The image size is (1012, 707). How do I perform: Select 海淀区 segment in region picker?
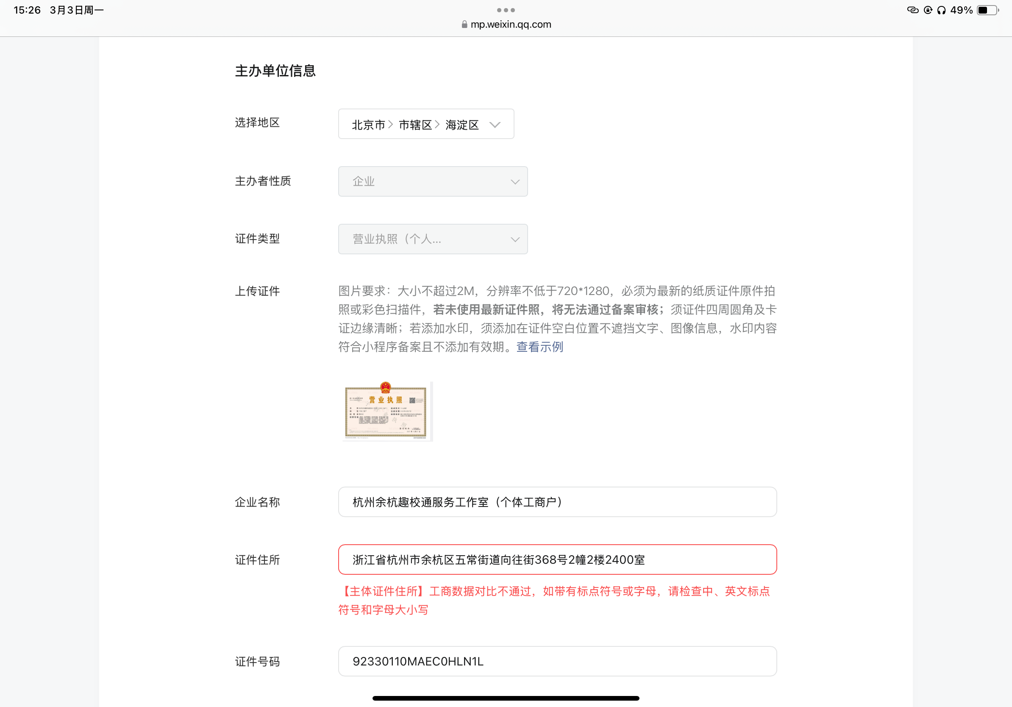[462, 125]
